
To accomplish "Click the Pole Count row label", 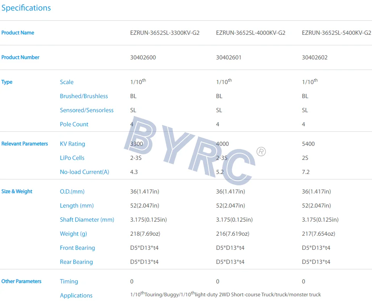I will point(74,124).
